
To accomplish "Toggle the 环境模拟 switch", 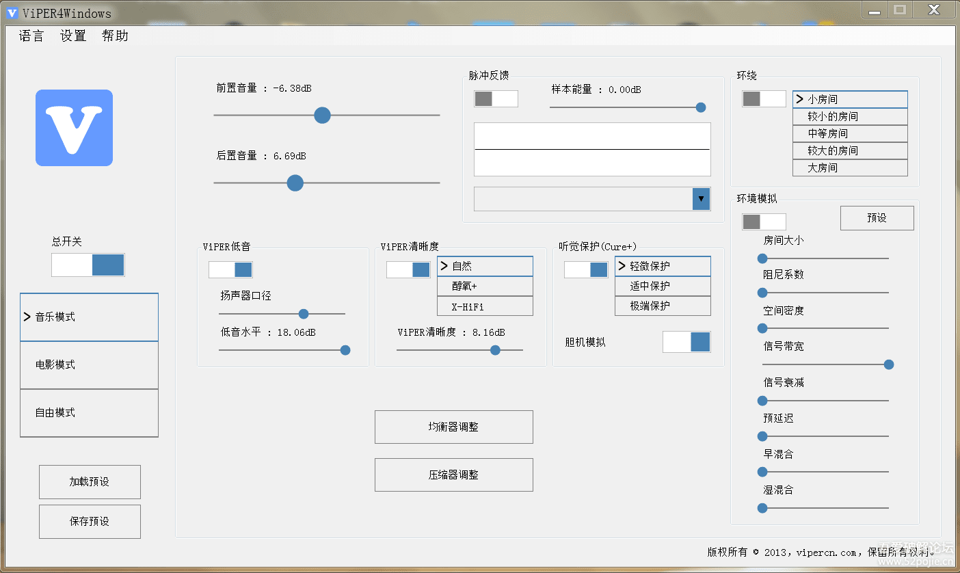I will pyautogui.click(x=764, y=222).
